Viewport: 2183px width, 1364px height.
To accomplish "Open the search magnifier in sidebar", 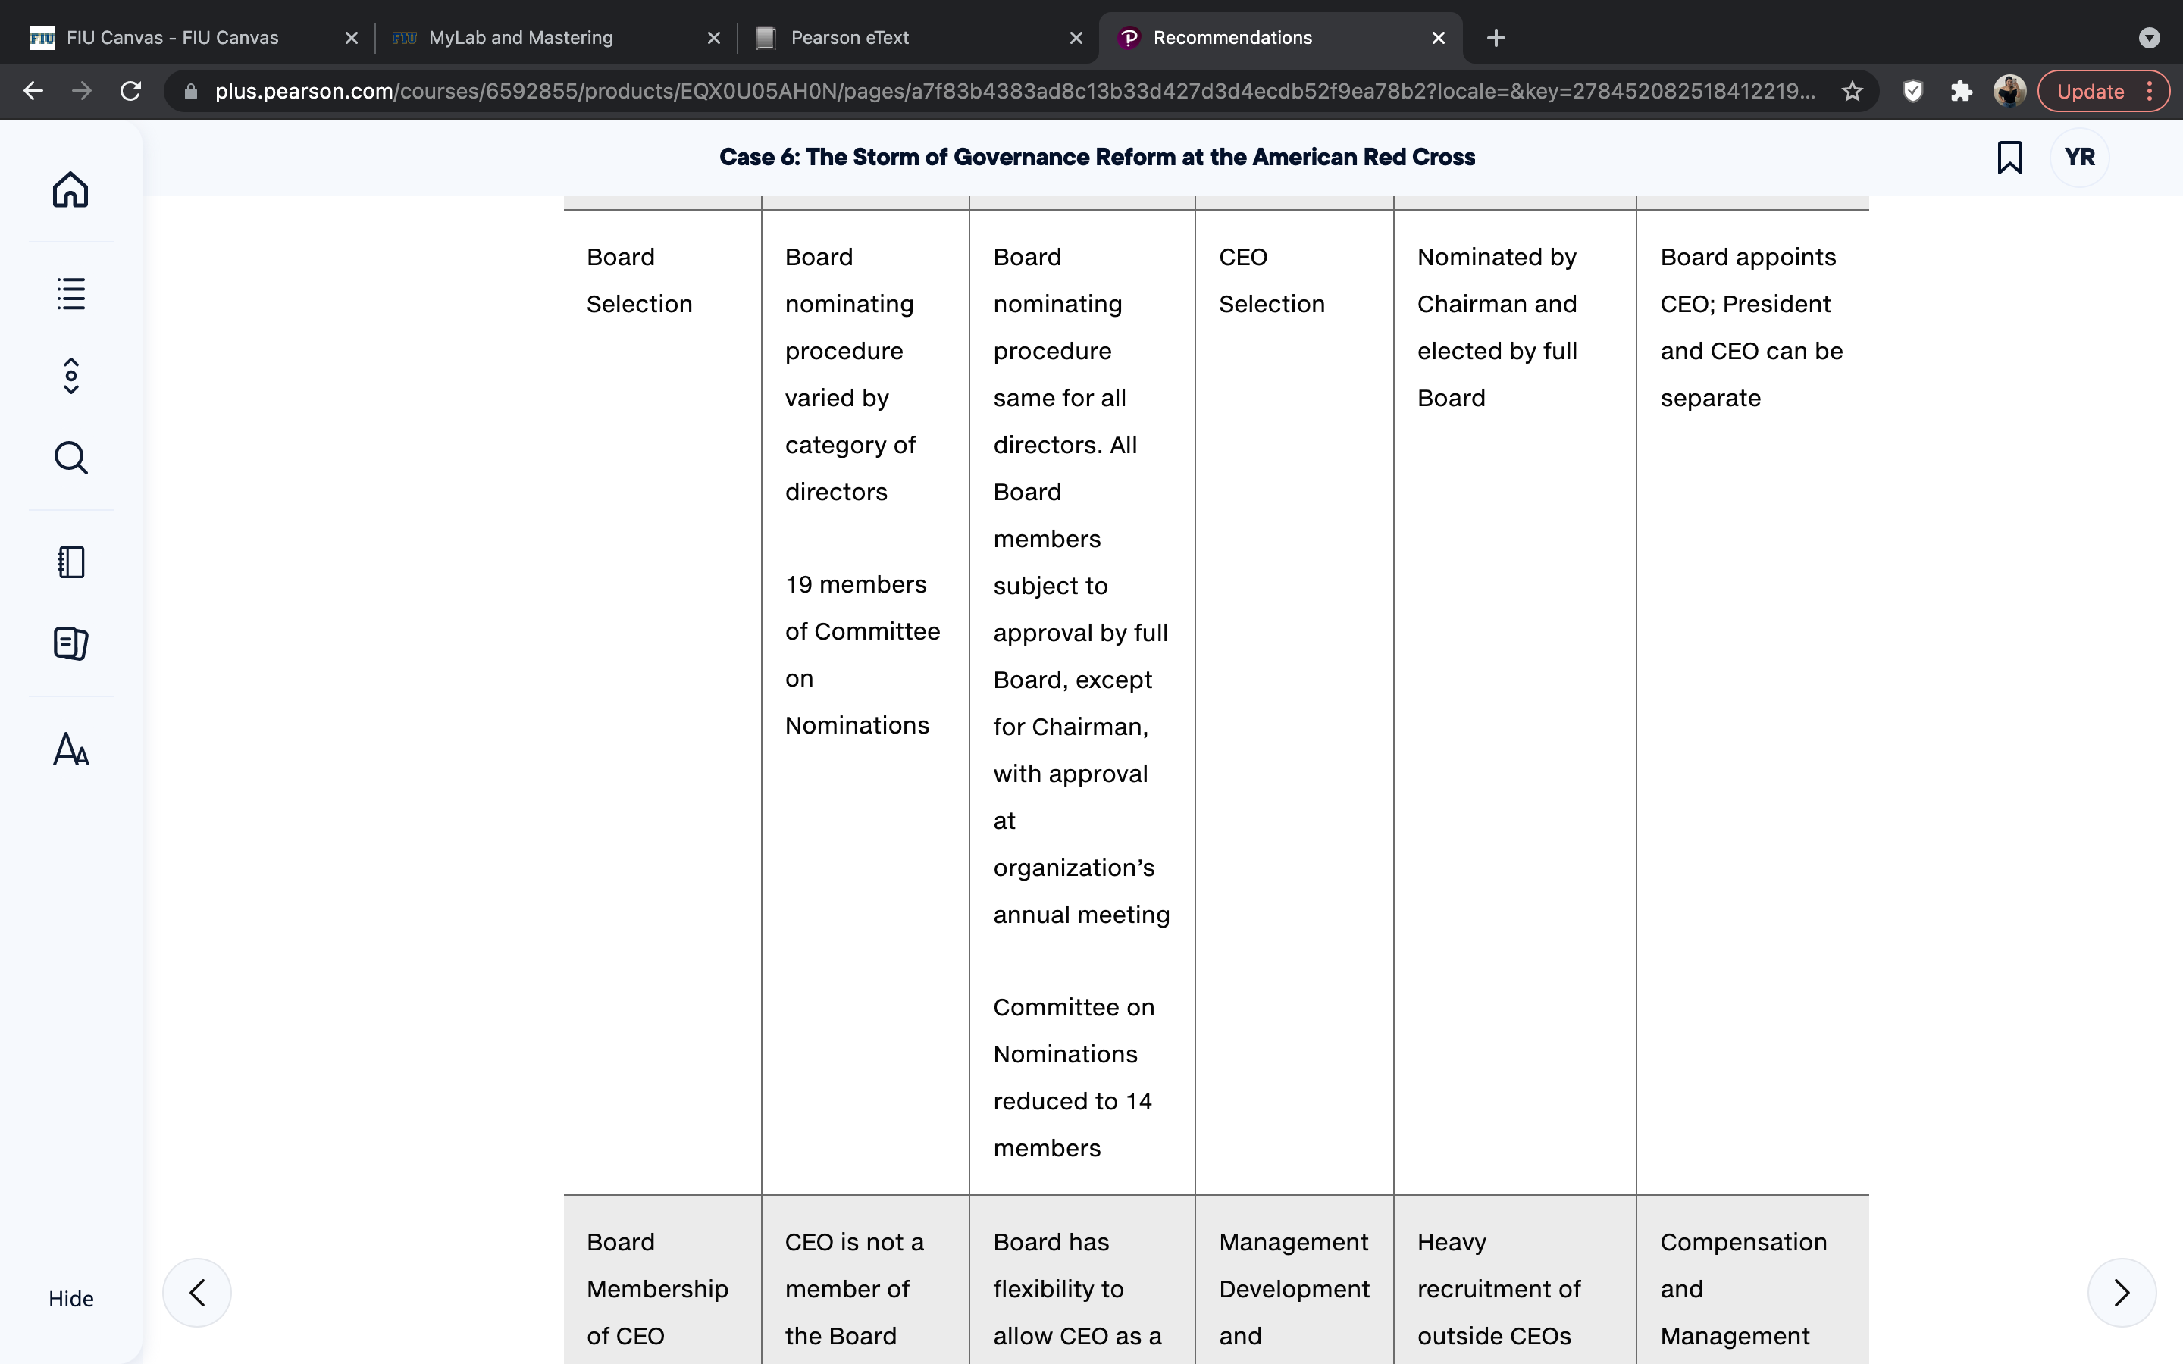I will click(x=70, y=458).
